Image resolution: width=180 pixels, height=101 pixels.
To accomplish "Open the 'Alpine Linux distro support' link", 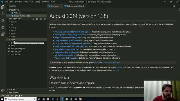I will (66, 58).
